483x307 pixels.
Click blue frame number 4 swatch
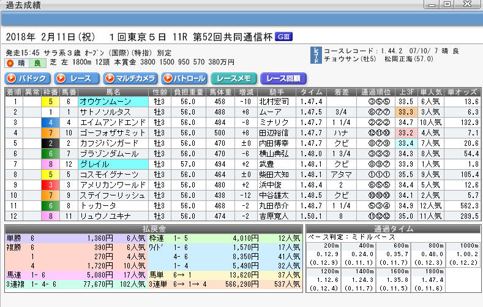pyautogui.click(x=51, y=123)
